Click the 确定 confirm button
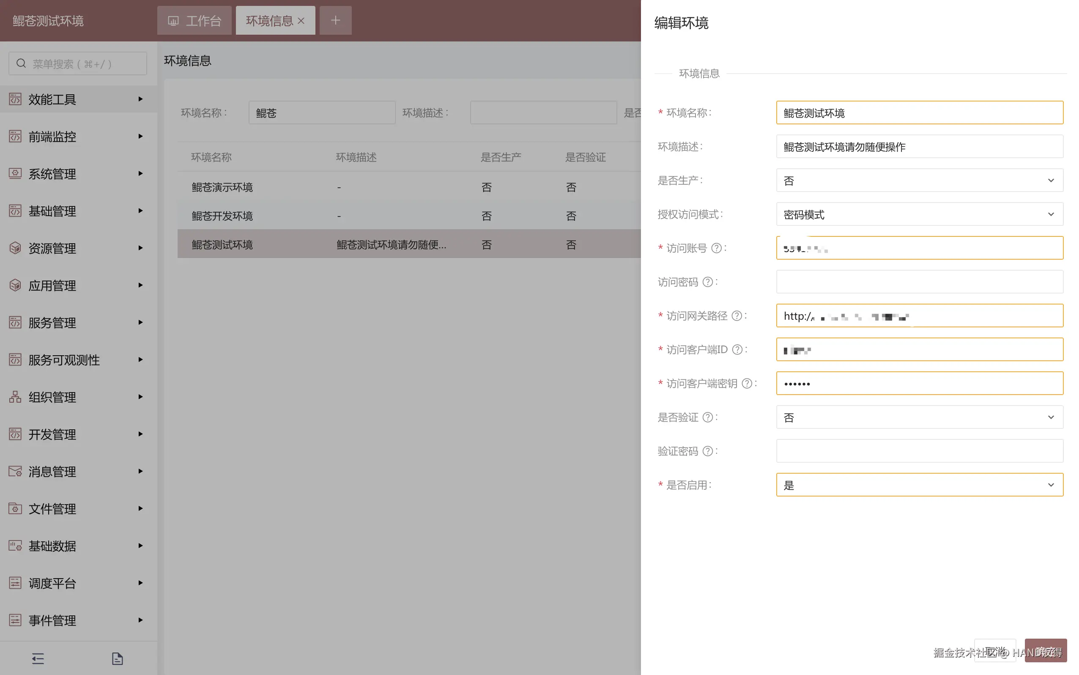Screen dimensions: 1079x675 coord(1045,650)
